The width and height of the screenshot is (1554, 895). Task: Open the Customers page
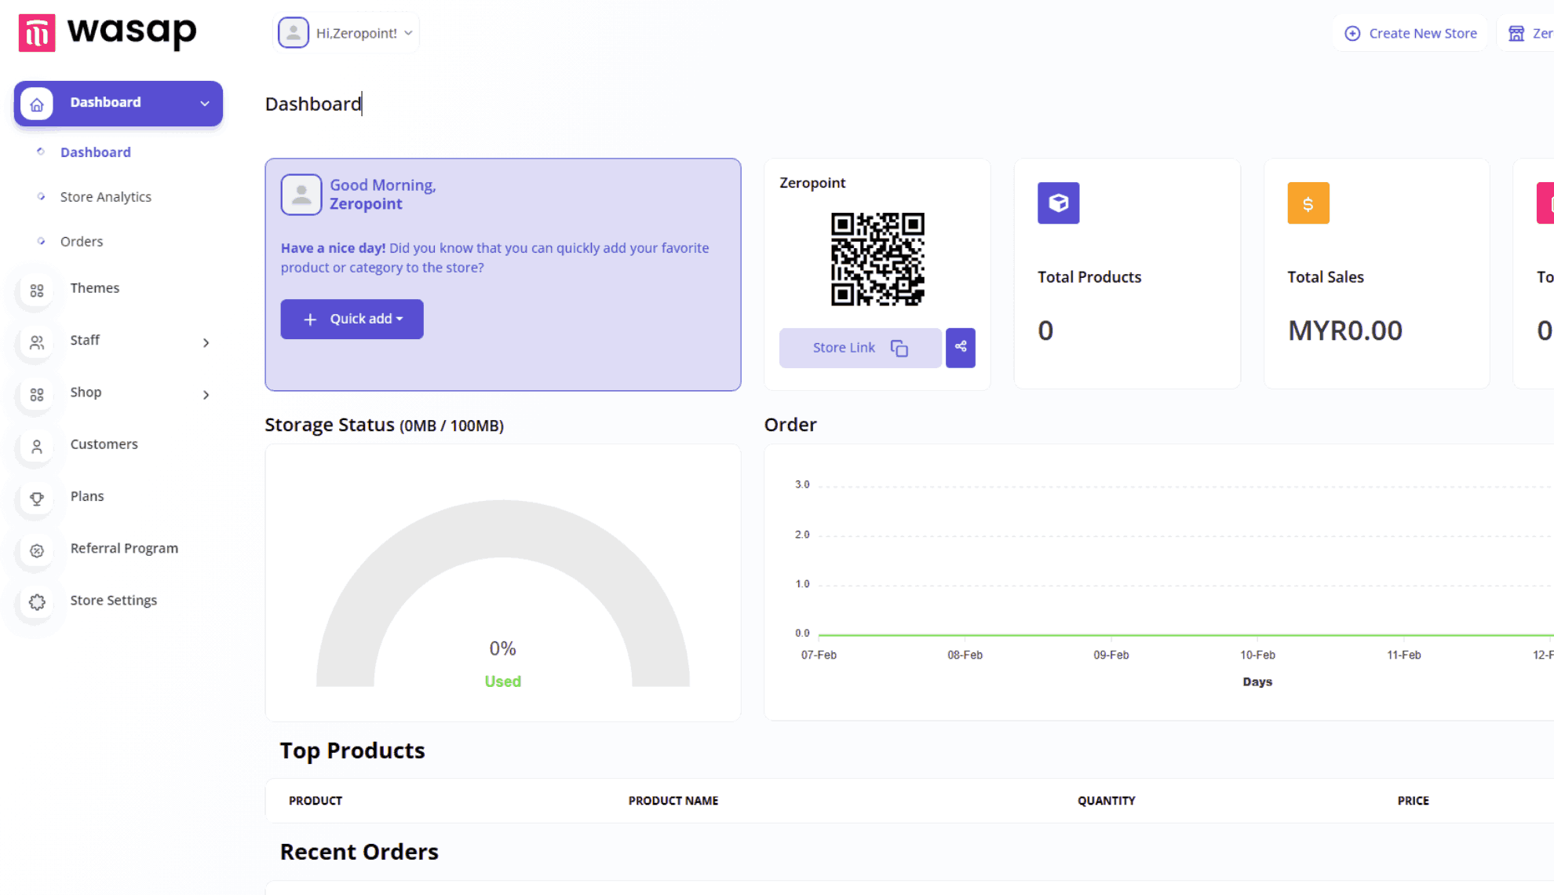104,444
